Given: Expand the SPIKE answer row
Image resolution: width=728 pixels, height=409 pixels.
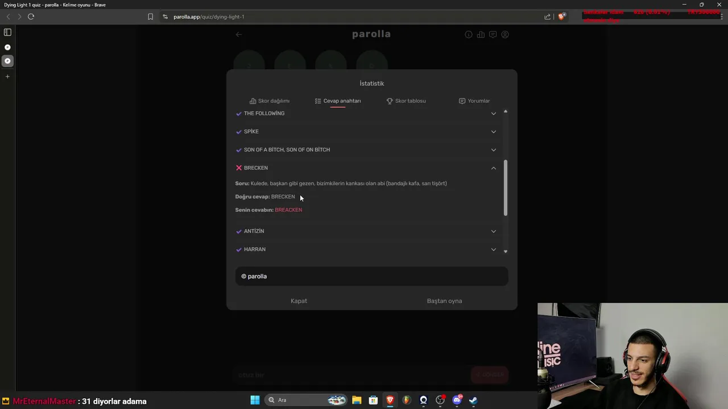Looking at the screenshot, I should [x=367, y=132].
